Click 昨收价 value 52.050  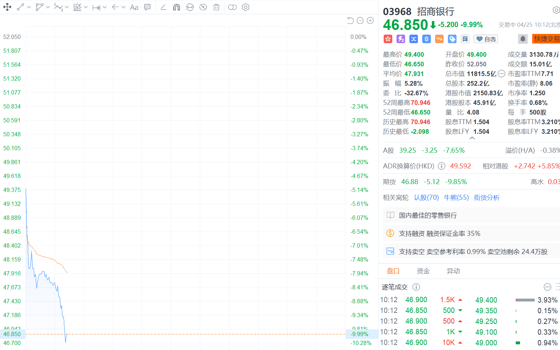pos(476,64)
